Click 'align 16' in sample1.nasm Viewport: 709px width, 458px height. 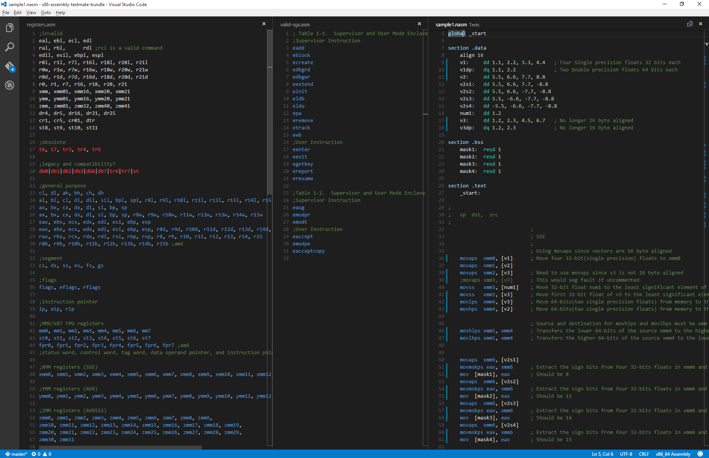click(x=471, y=55)
